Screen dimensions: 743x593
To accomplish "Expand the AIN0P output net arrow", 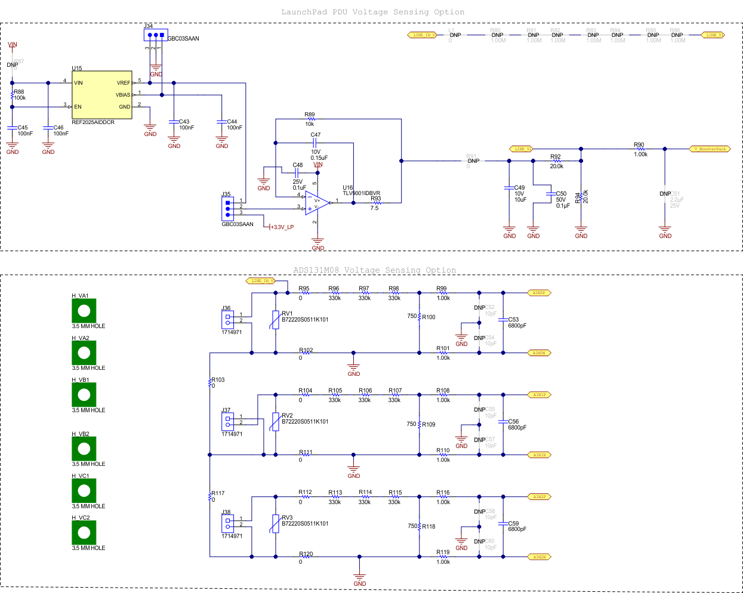I will 539,292.
